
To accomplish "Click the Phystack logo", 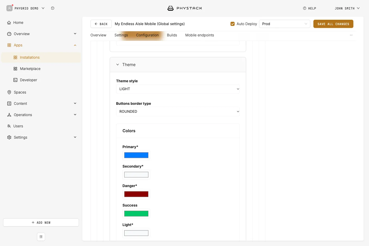I will click(184, 8).
